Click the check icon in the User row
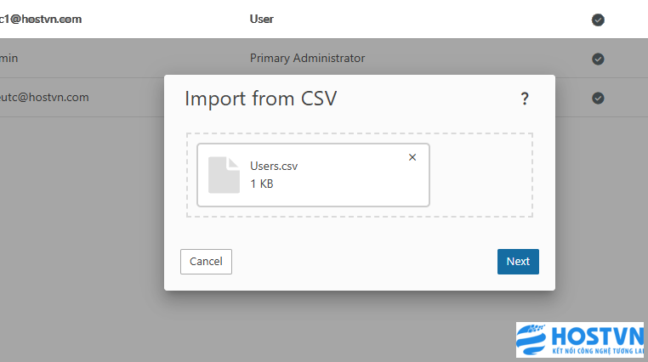Image resolution: width=648 pixels, height=362 pixels. click(598, 20)
